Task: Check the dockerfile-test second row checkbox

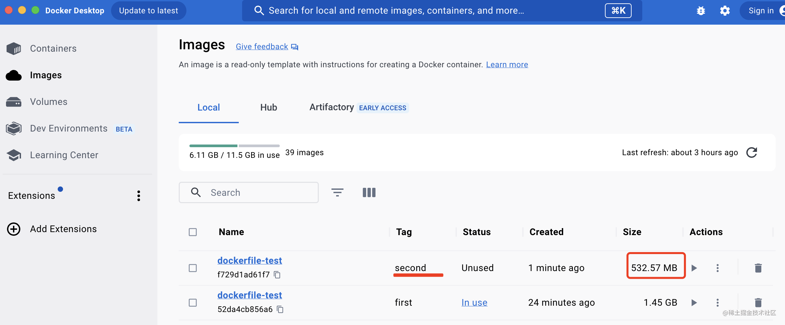Action: point(193,268)
